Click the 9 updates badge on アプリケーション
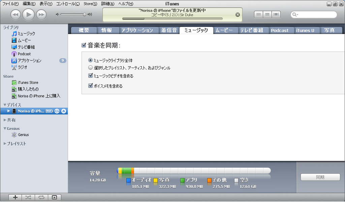Screen dimensions: 345x202 point(63,61)
